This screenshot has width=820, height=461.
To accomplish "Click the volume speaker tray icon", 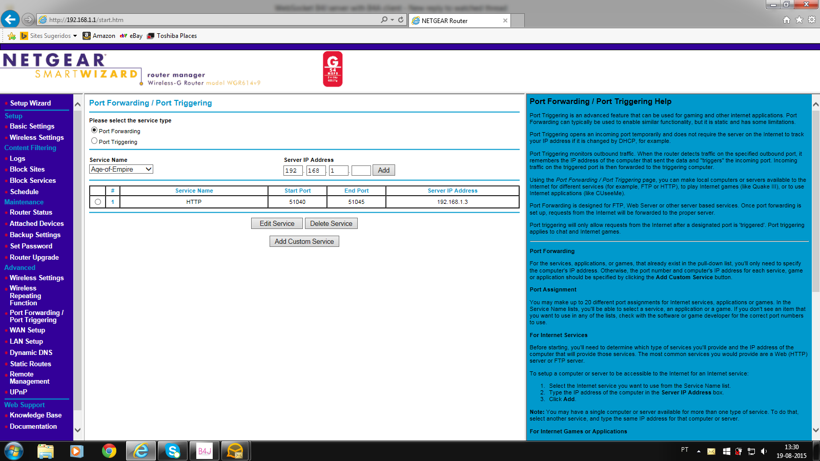I will (764, 451).
